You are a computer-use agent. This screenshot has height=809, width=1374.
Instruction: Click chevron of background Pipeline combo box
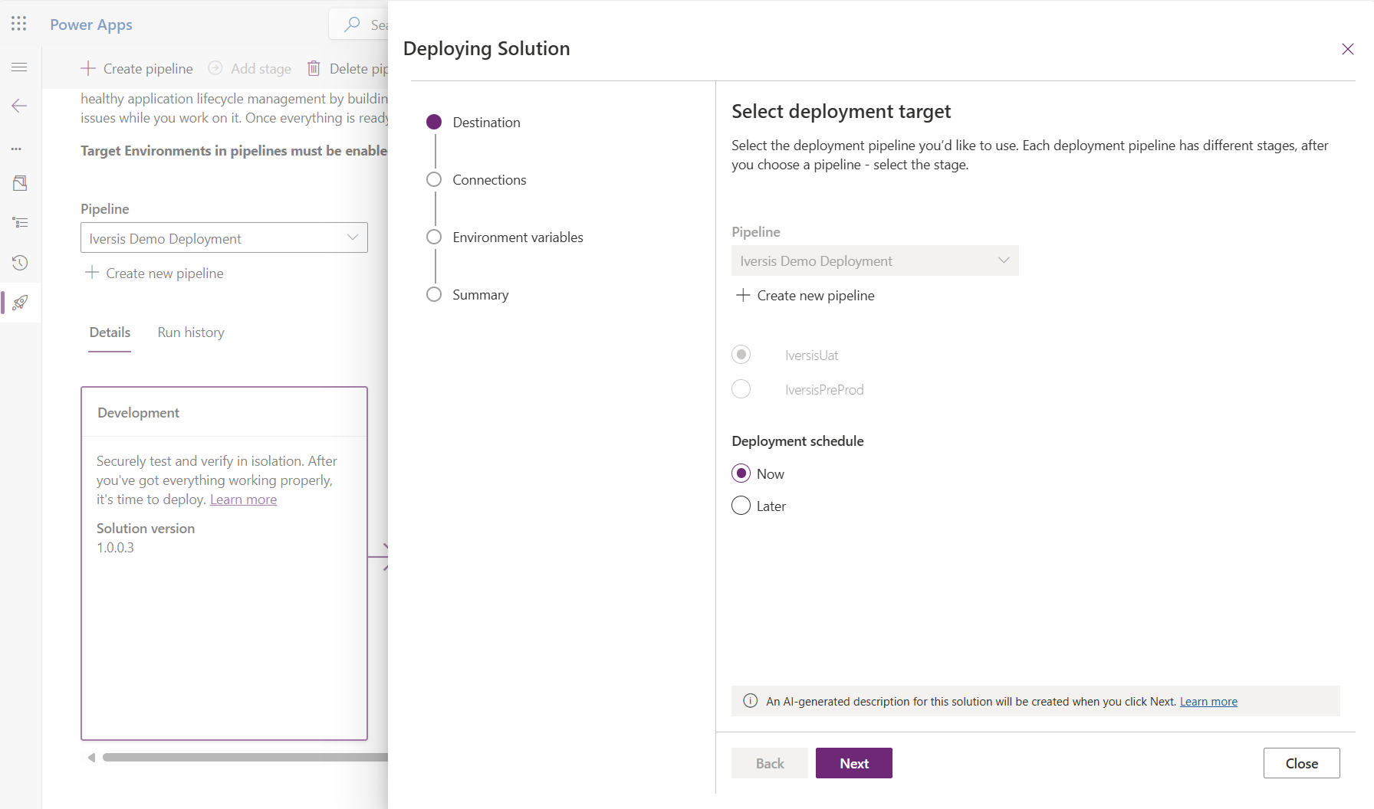353,237
